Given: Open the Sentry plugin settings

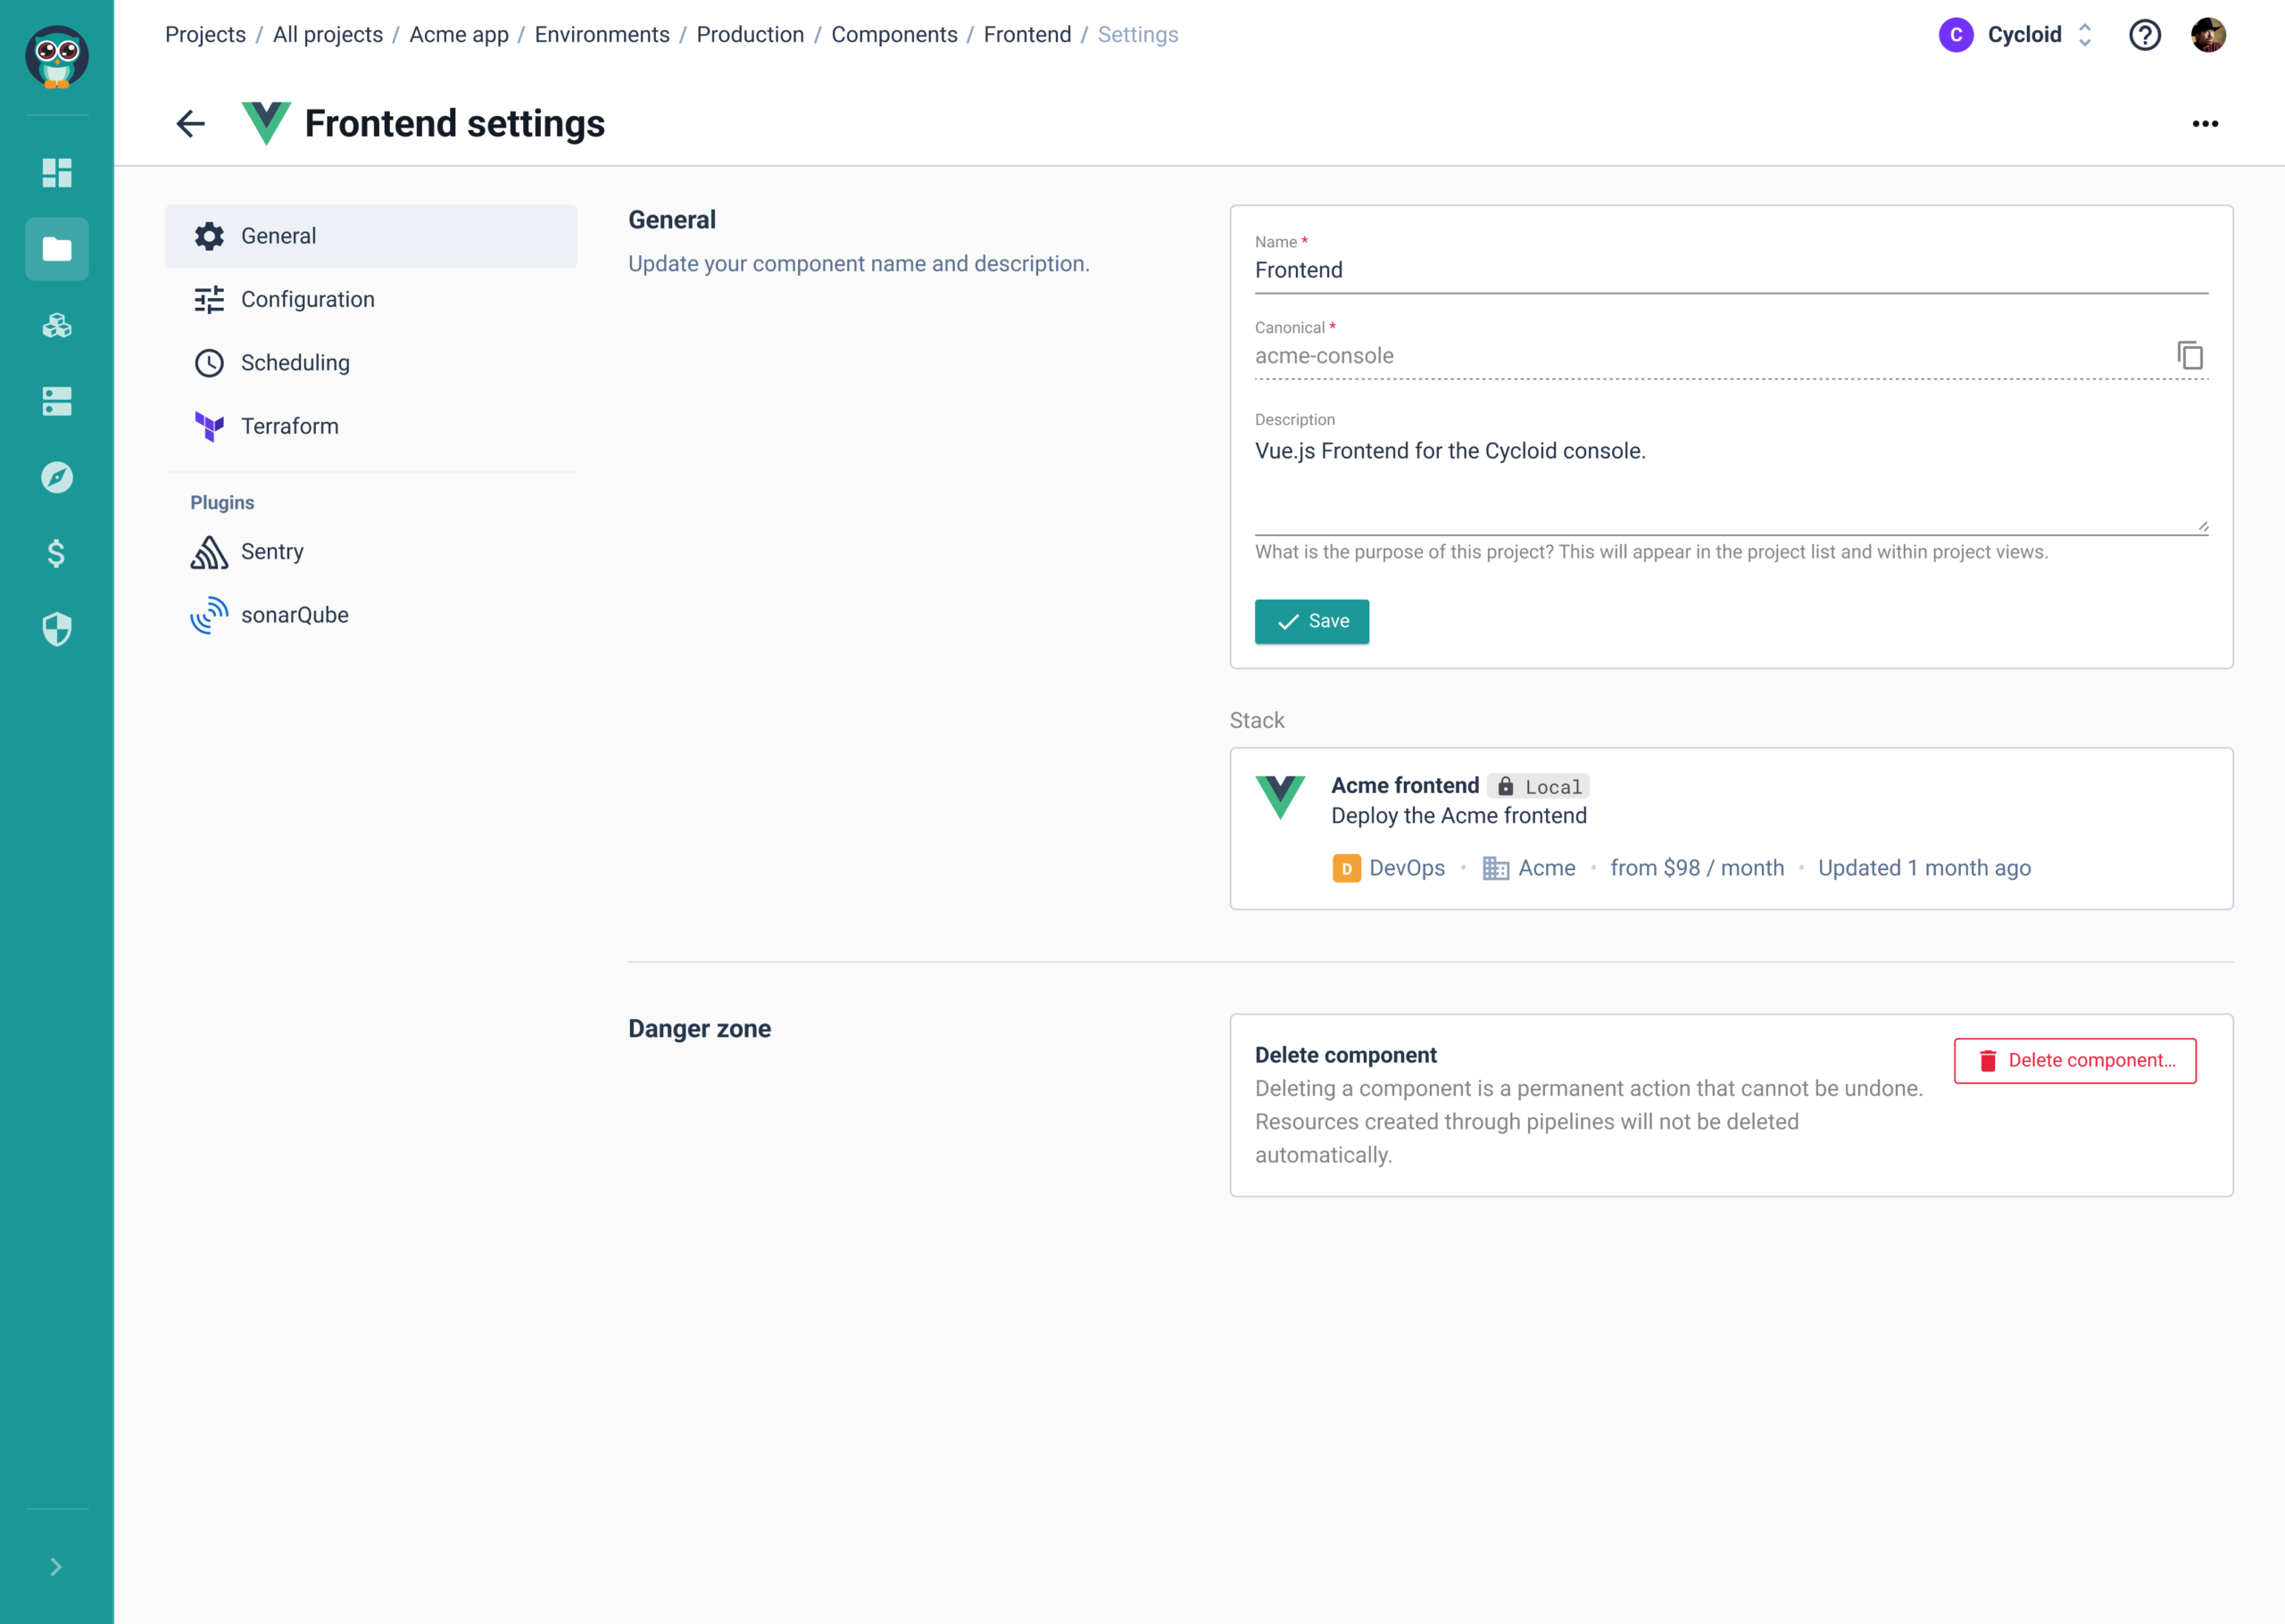Looking at the screenshot, I should tap(371, 552).
